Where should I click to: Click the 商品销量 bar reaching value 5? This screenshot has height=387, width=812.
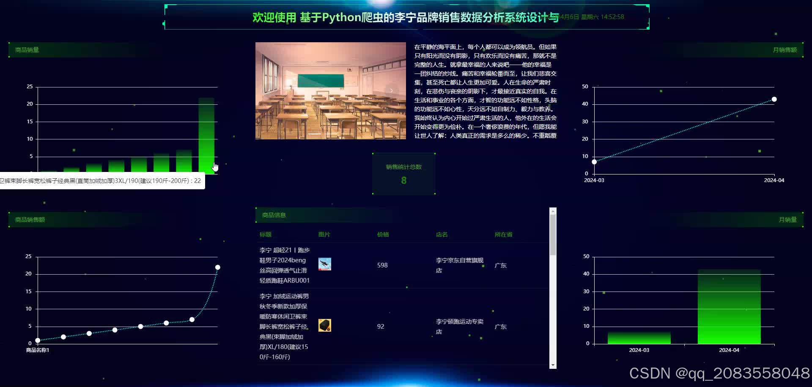coord(139,165)
